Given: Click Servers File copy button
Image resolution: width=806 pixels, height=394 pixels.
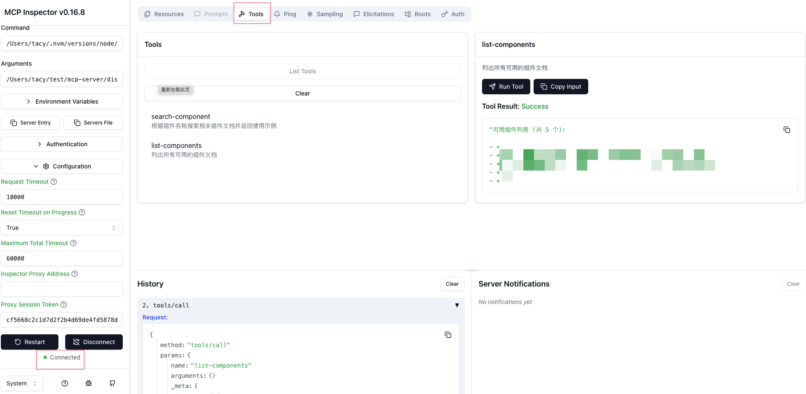Looking at the screenshot, I should [x=93, y=123].
